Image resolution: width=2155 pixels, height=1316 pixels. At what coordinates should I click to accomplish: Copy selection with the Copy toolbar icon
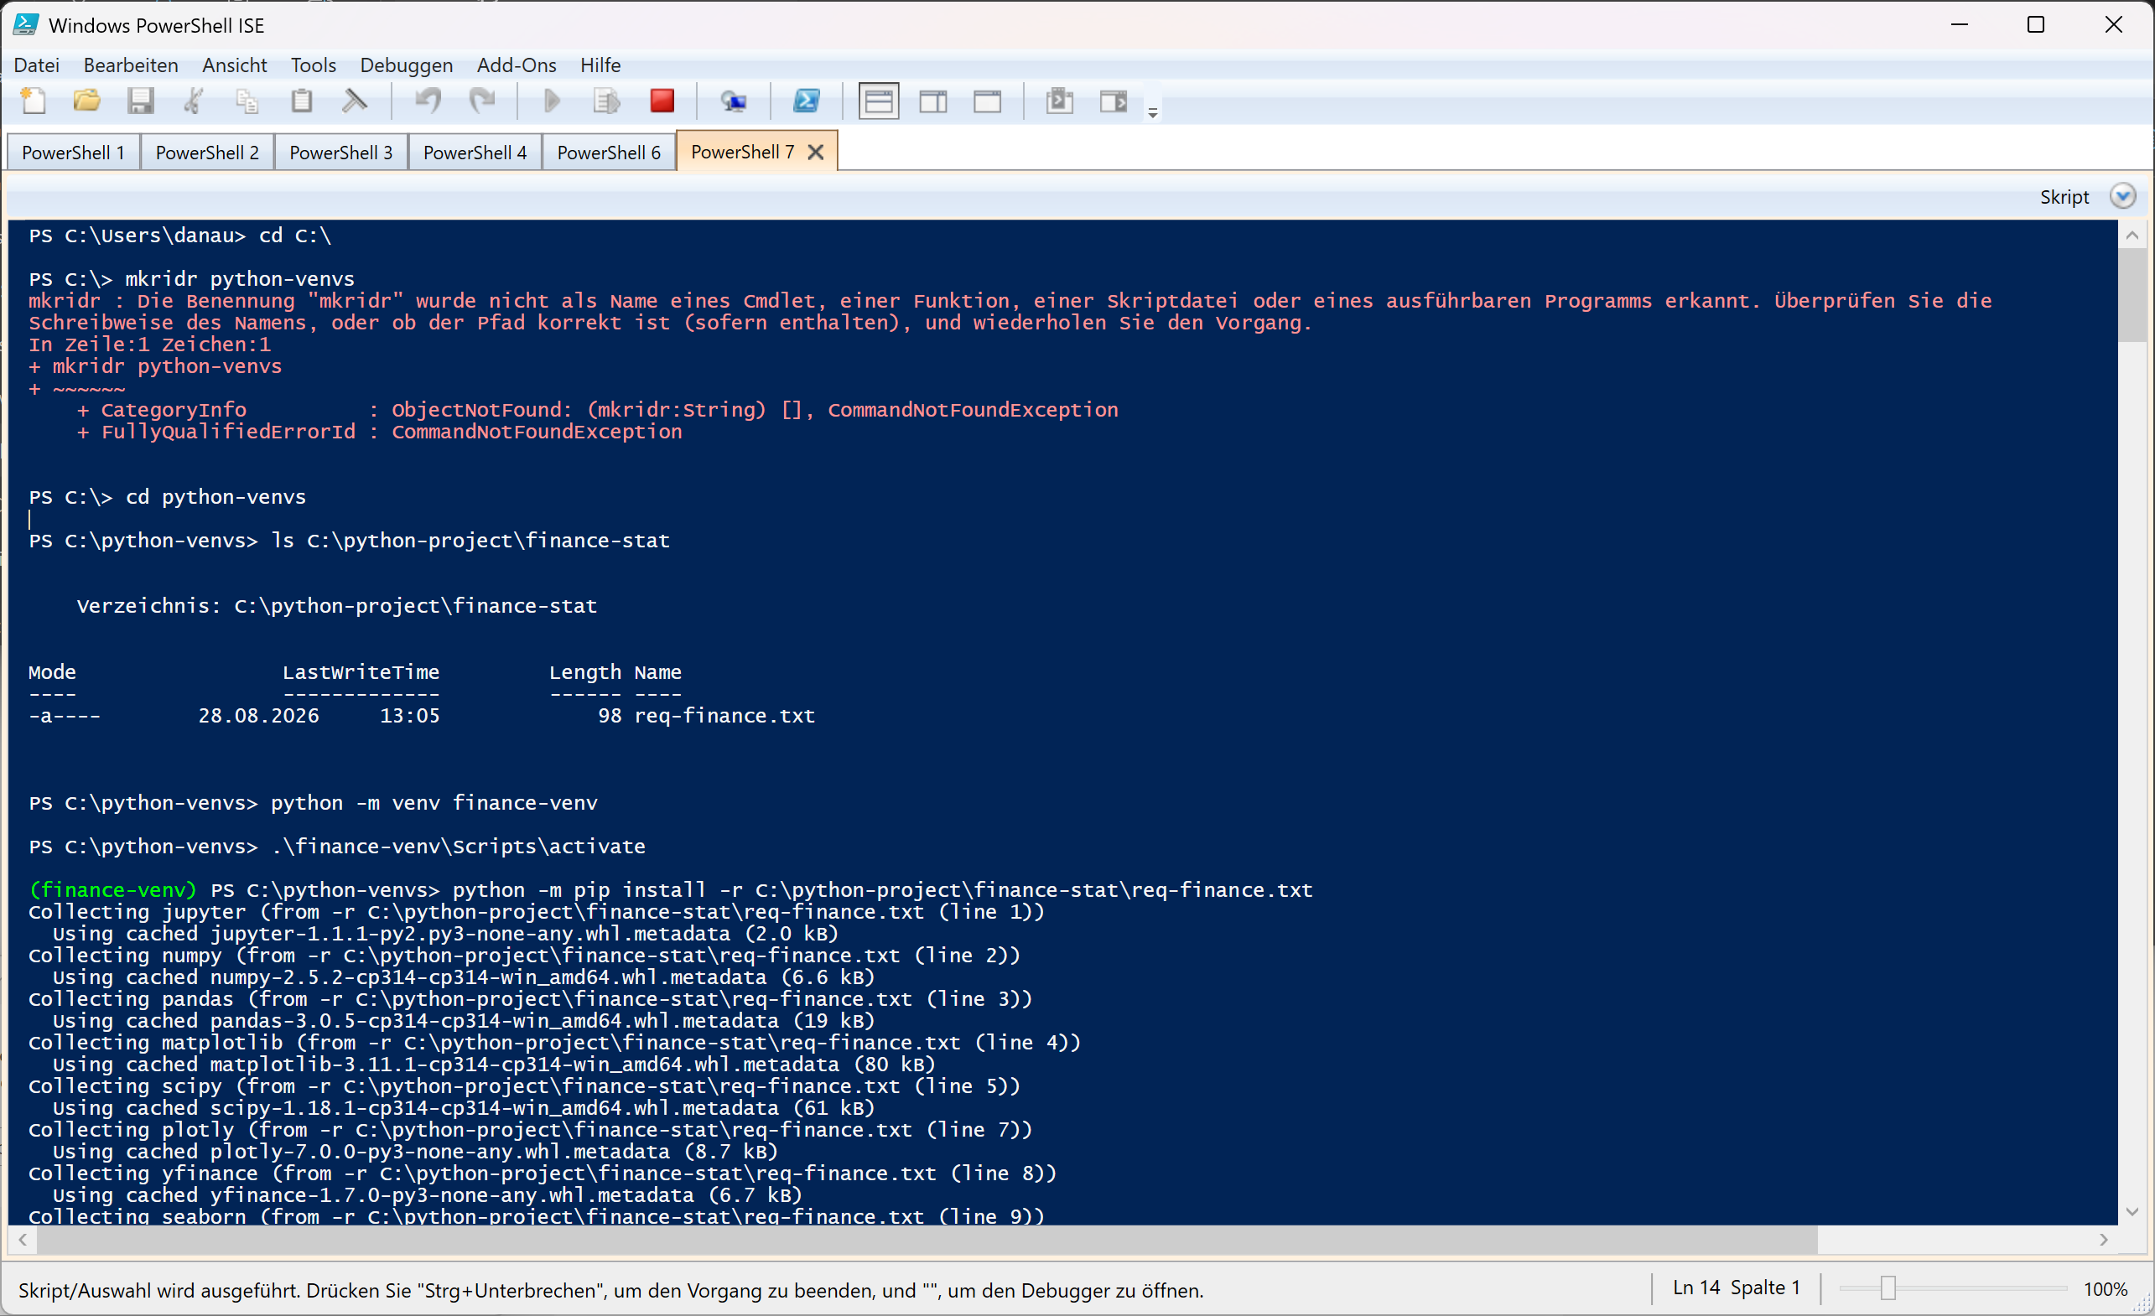[x=247, y=101]
